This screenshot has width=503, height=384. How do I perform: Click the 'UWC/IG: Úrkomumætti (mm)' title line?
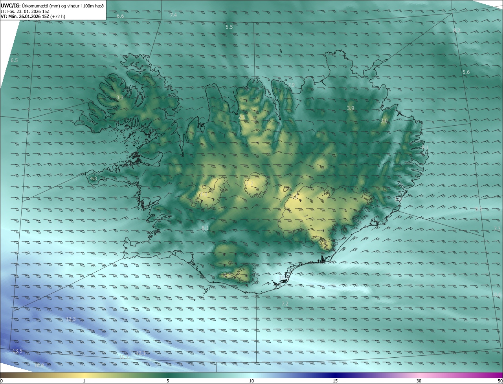tap(52, 5)
